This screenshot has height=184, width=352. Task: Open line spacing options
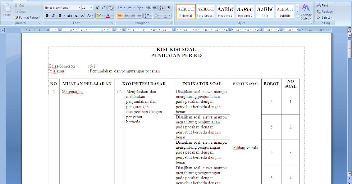(x=148, y=16)
